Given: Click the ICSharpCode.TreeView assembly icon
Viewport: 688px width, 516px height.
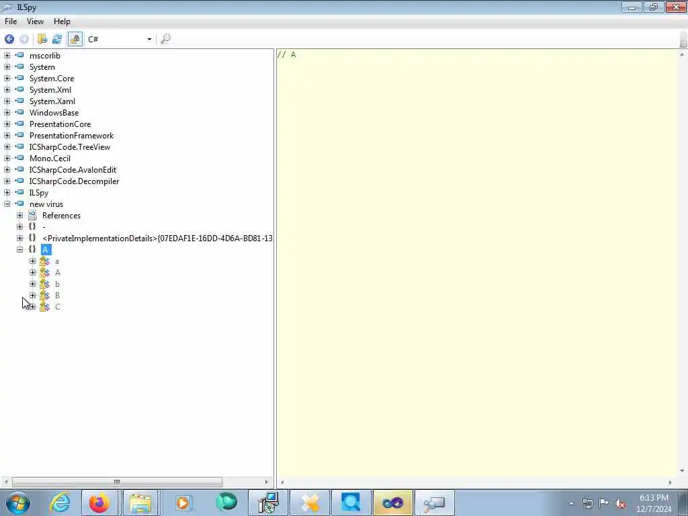Looking at the screenshot, I should tap(19, 146).
